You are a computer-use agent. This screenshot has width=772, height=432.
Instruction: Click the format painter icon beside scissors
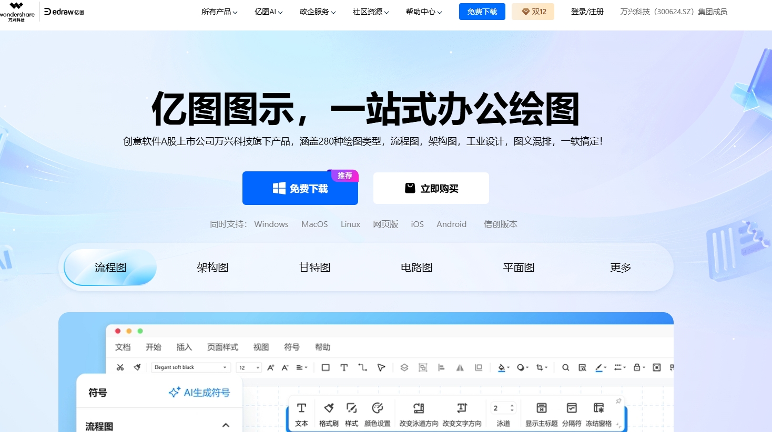click(x=137, y=367)
